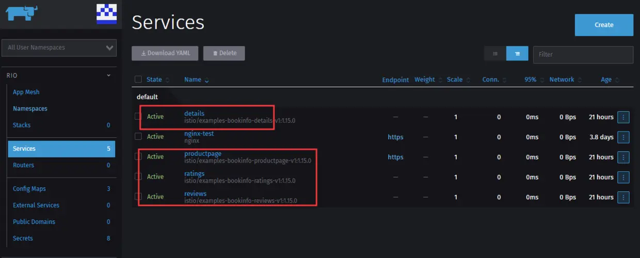Open Secrets in sidebar
The image size is (640, 258).
pyautogui.click(x=23, y=238)
